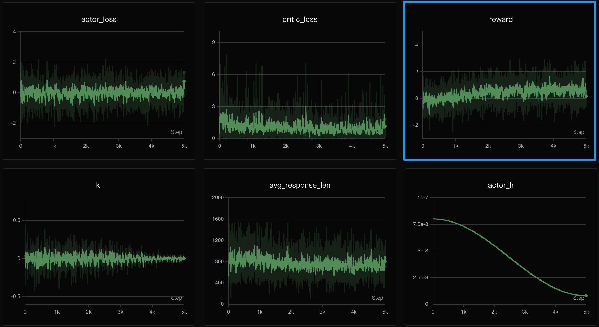Click the end data point of critic_loss

[x=385, y=126]
